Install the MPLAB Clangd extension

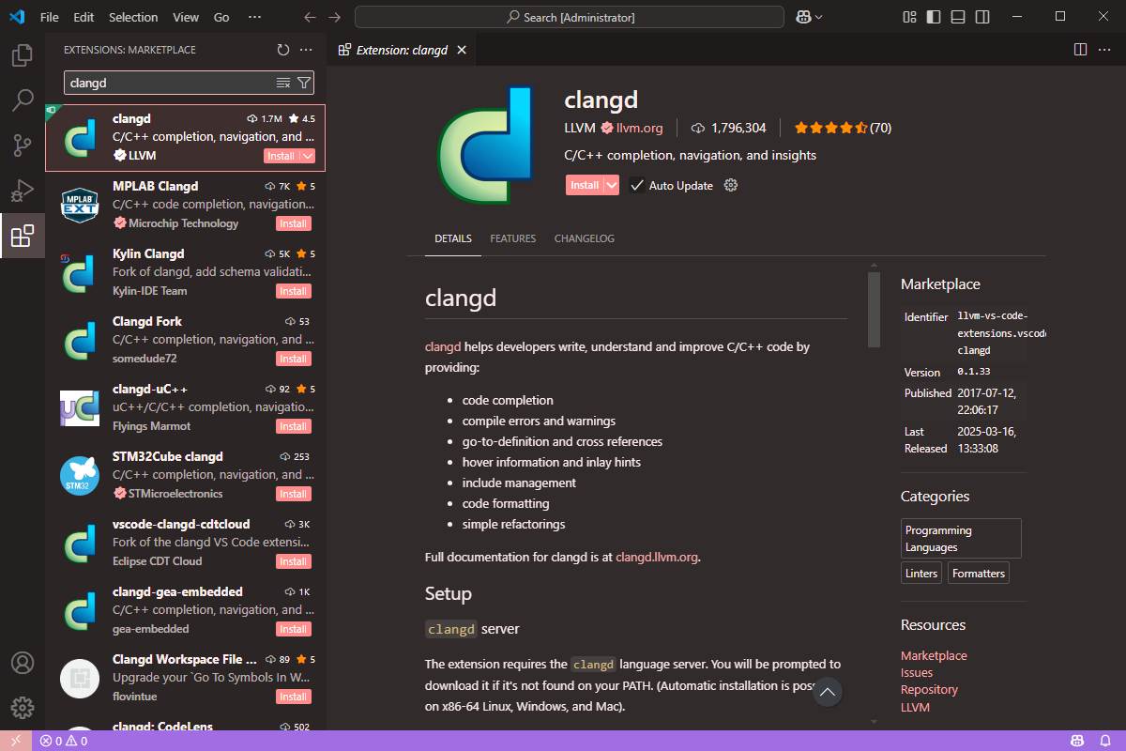[294, 223]
